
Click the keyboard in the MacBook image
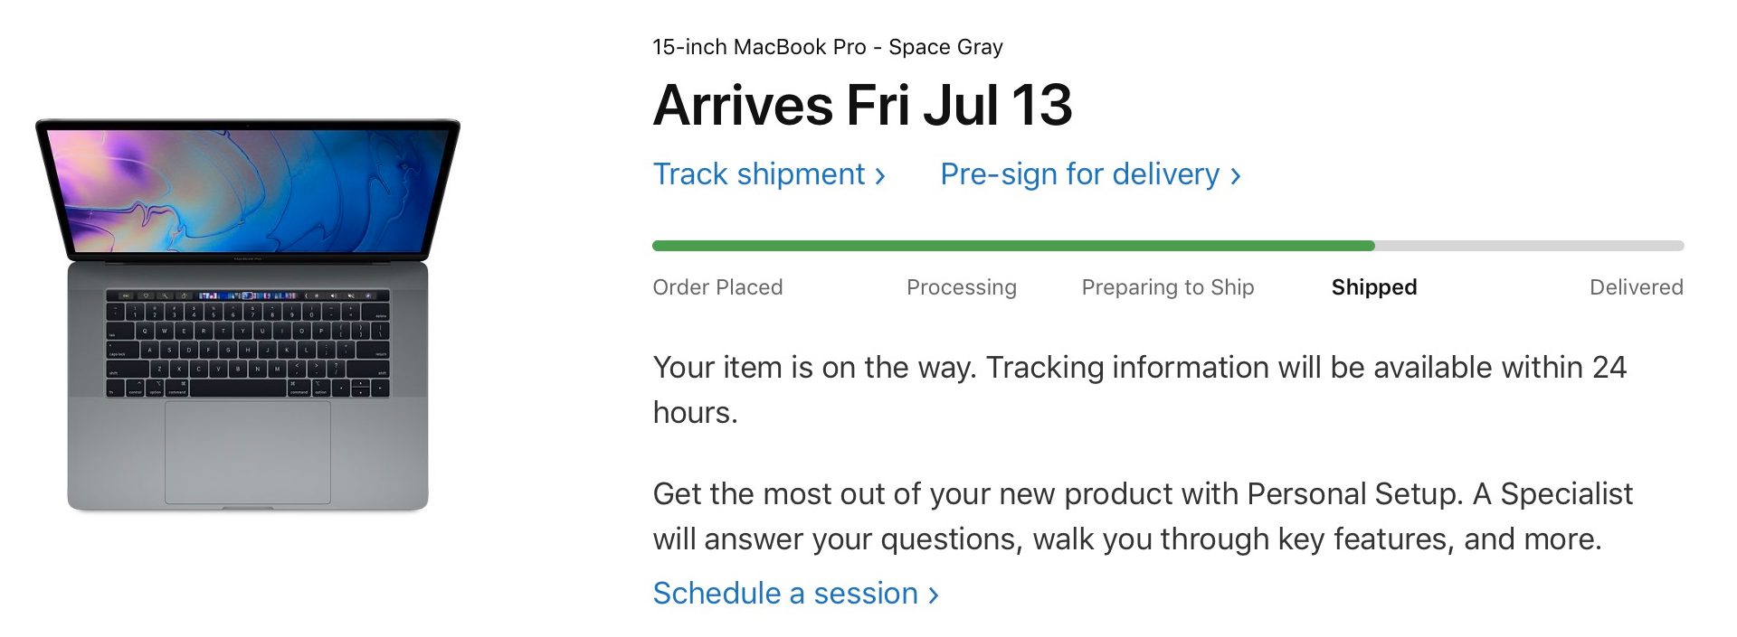pos(247,350)
